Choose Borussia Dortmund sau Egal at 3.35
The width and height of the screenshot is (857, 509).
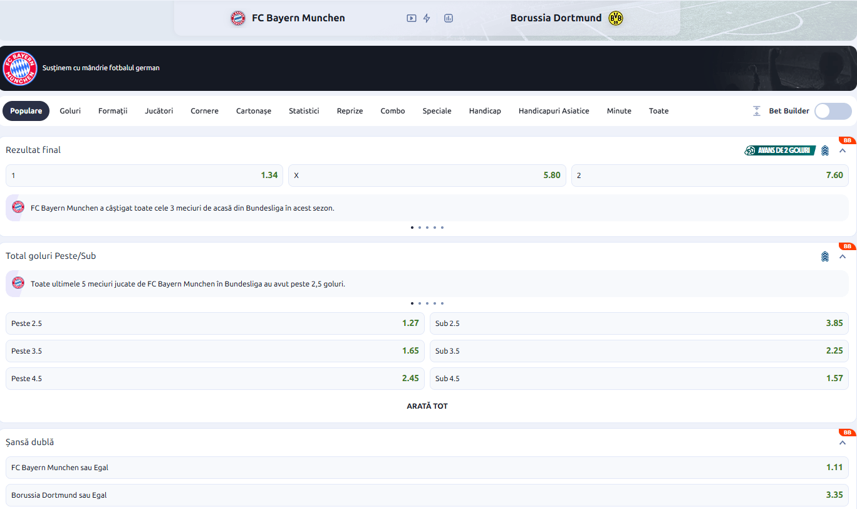pyautogui.click(x=427, y=495)
